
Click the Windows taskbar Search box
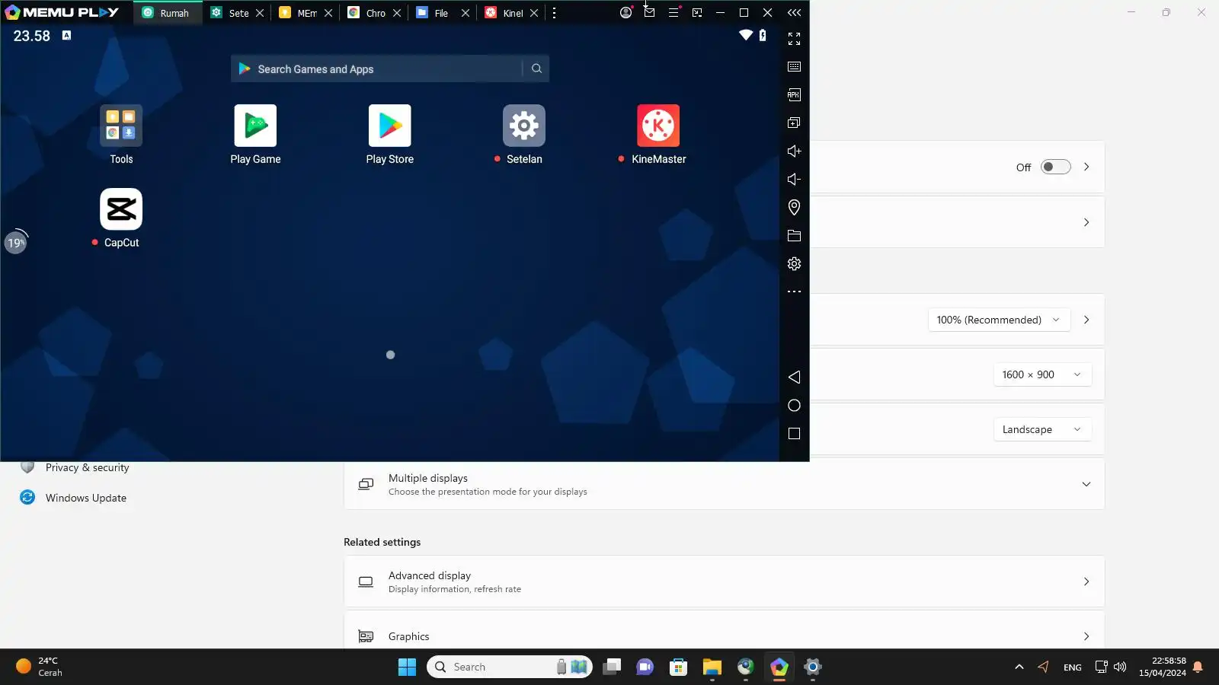point(510,667)
